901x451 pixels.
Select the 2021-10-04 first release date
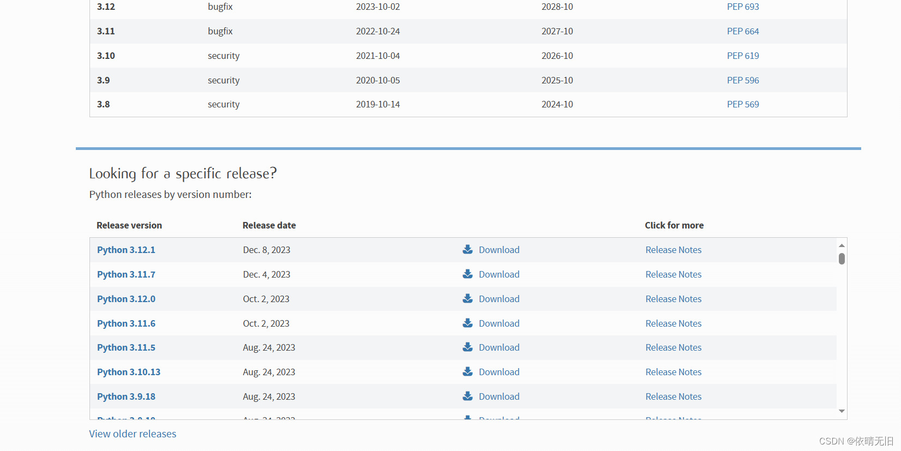(378, 56)
